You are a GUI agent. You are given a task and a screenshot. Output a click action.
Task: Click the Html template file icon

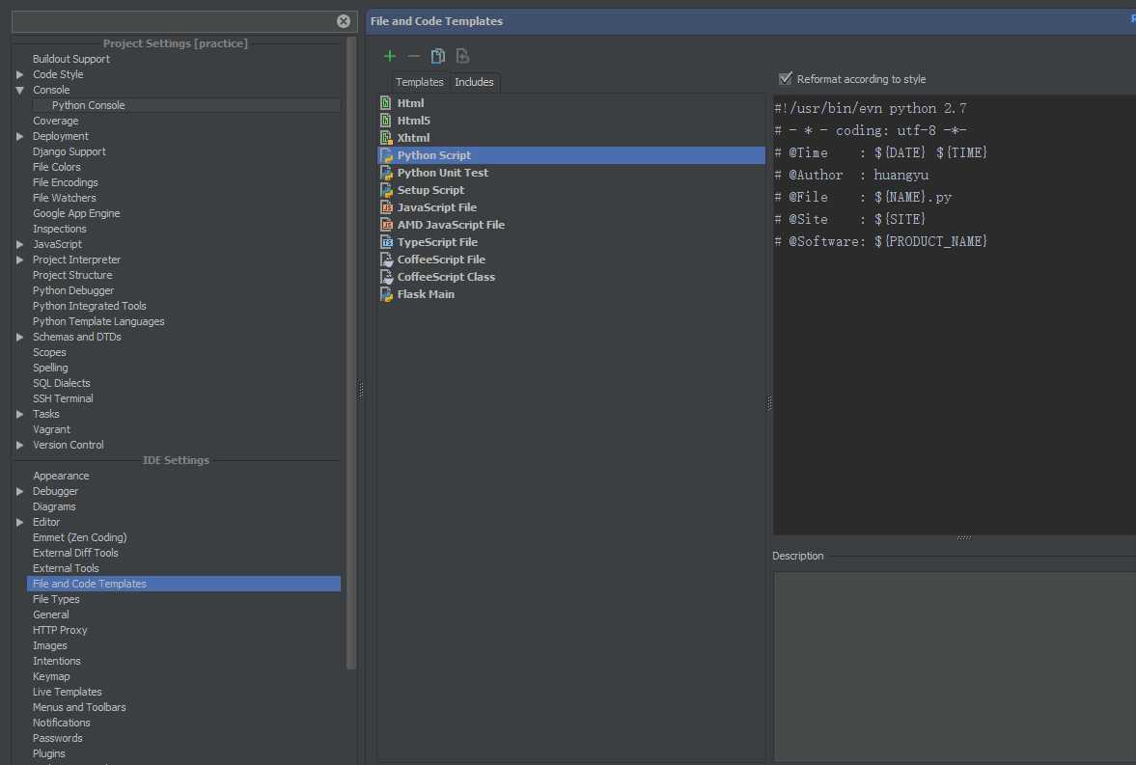[x=386, y=103]
